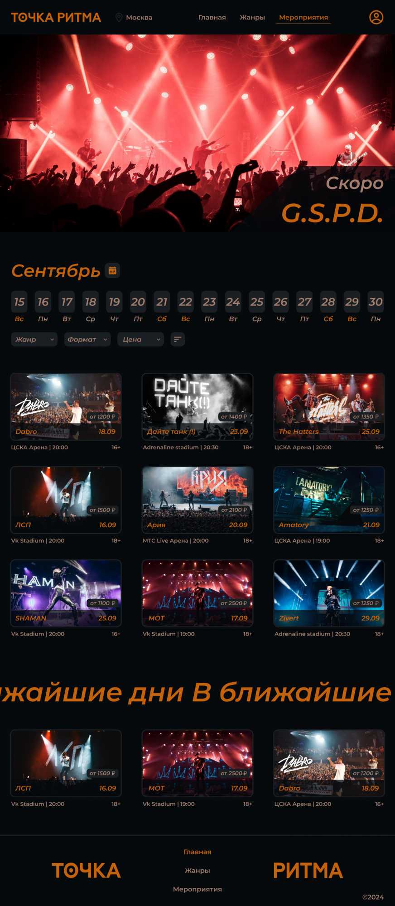
Task: Click 'МТС Live Арена | 20:00' venue text
Action: click(176, 540)
